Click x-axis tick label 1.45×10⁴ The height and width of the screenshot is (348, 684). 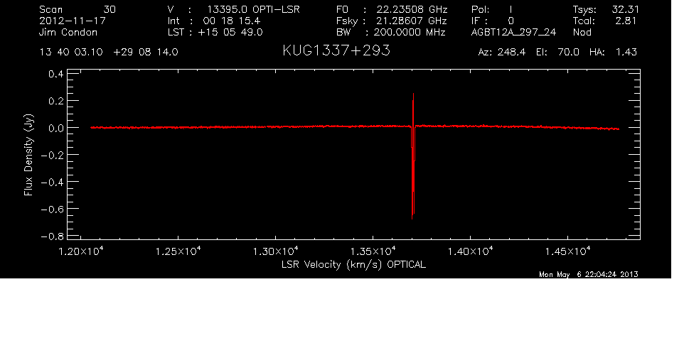click(x=568, y=251)
